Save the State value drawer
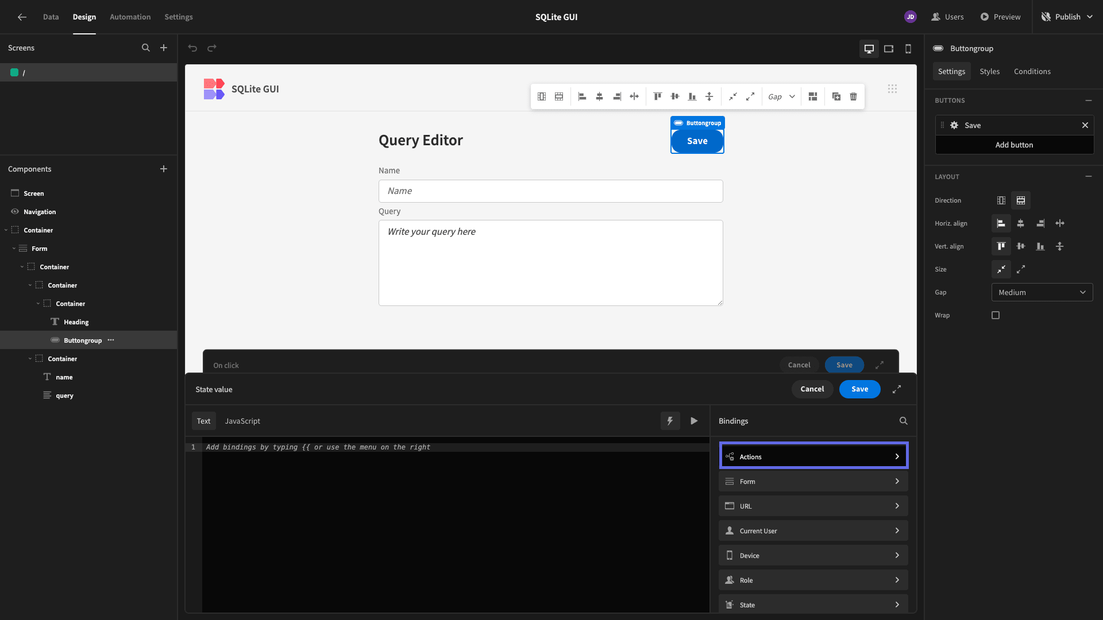 tap(860, 389)
